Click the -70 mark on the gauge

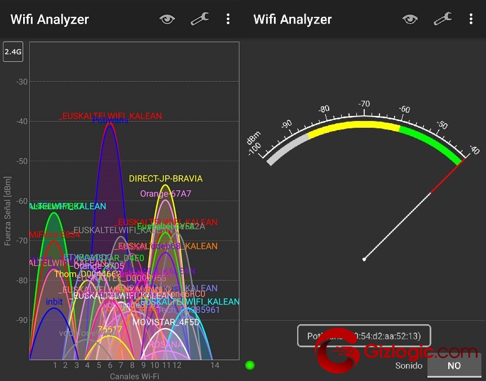click(x=364, y=104)
